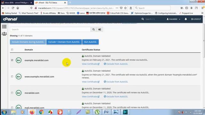Click Exclude 1 Domain from AutoSSL
The width and height of the screenshot is (205, 115).
pos(64,42)
